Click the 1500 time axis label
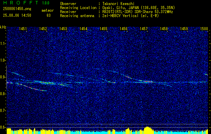The width and height of the screenshot is (211, 134). (x=204, y=28)
